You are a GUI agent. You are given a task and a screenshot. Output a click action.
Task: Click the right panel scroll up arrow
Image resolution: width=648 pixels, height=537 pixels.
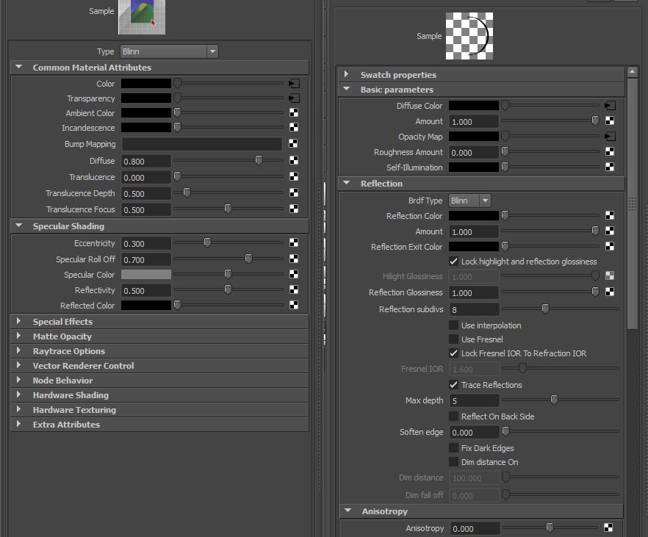click(x=632, y=72)
